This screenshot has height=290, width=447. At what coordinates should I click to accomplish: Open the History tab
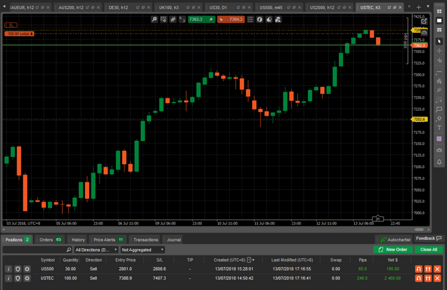(78, 239)
